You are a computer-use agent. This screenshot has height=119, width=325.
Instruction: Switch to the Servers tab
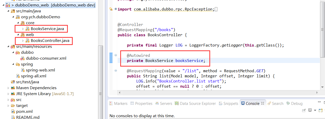pyautogui.click(x=164, y=103)
